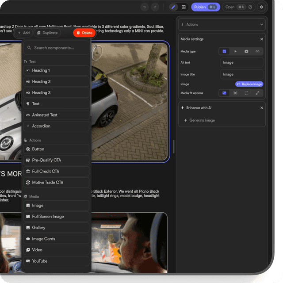Click the Enhance with AI lightning icon
The width and height of the screenshot is (283, 283).
[183, 108]
